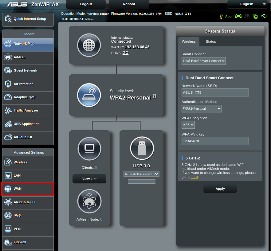Click the WAN IP 192.168.66.46 text
The width and height of the screenshot is (271, 251).
[x=137, y=47]
